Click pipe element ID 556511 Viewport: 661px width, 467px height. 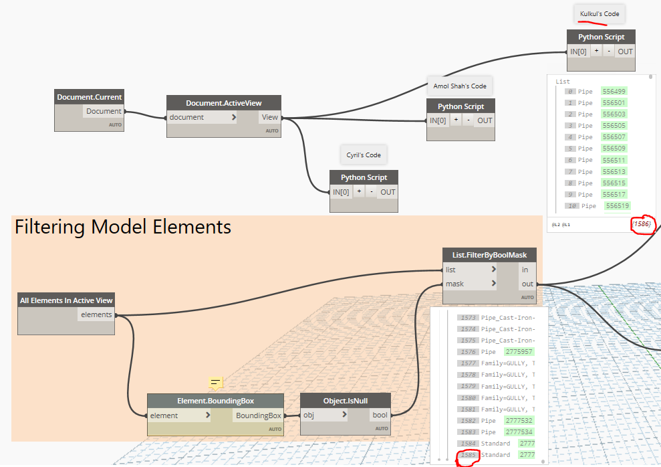coord(614,160)
